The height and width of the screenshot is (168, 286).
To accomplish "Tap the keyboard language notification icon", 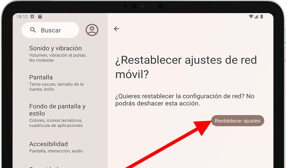I will (x=32, y=16).
